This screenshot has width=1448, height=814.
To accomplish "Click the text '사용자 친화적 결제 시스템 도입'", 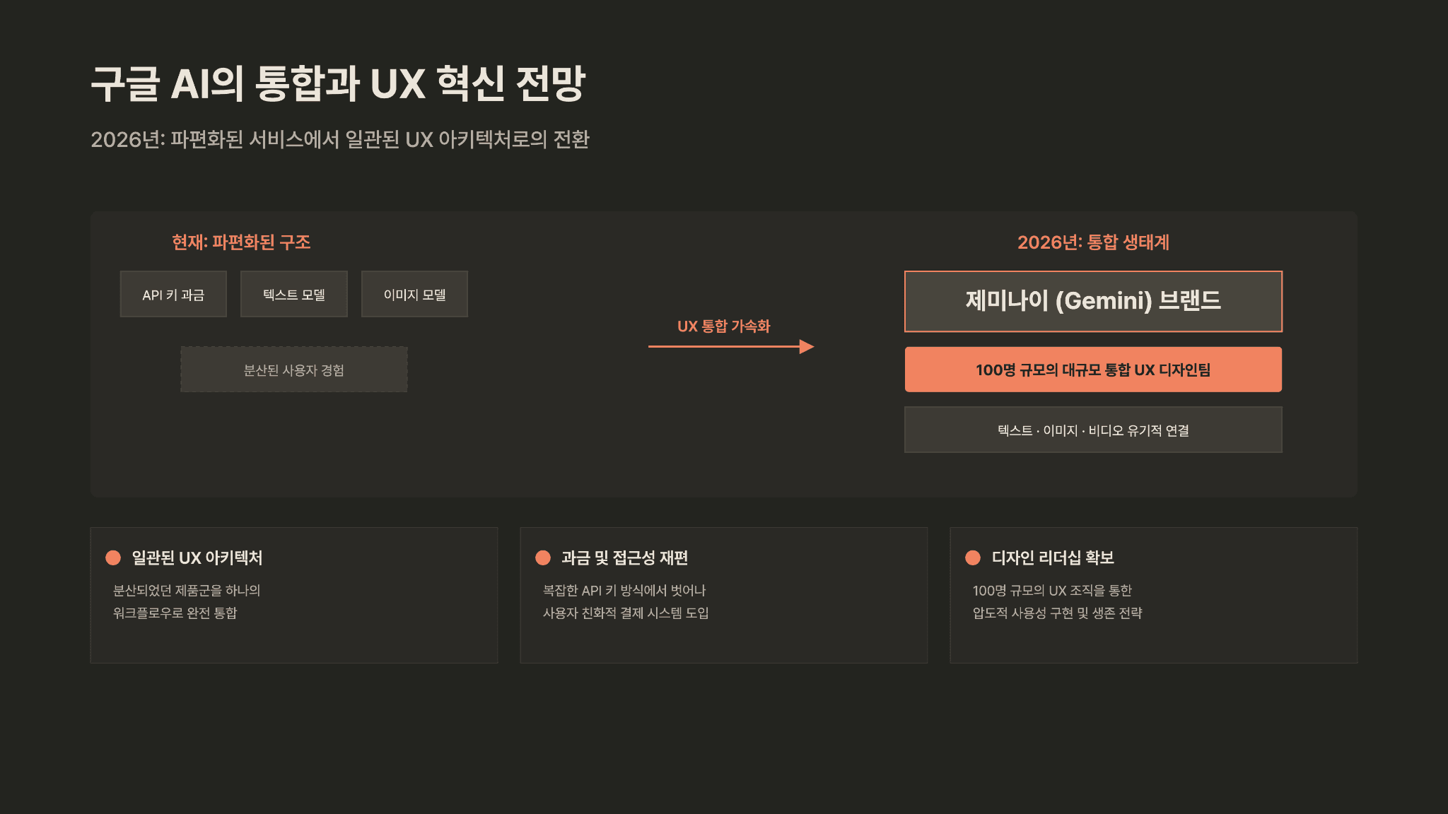I will coord(626,613).
